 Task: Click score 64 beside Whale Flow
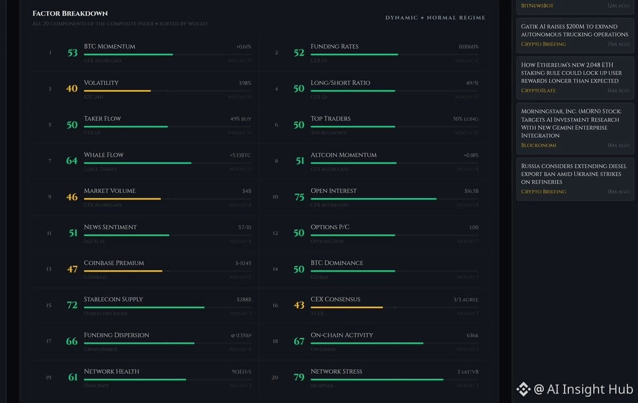coord(72,161)
